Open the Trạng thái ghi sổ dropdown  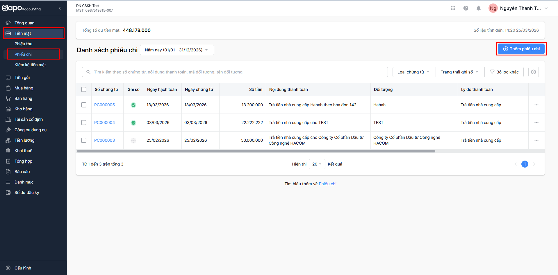point(459,72)
